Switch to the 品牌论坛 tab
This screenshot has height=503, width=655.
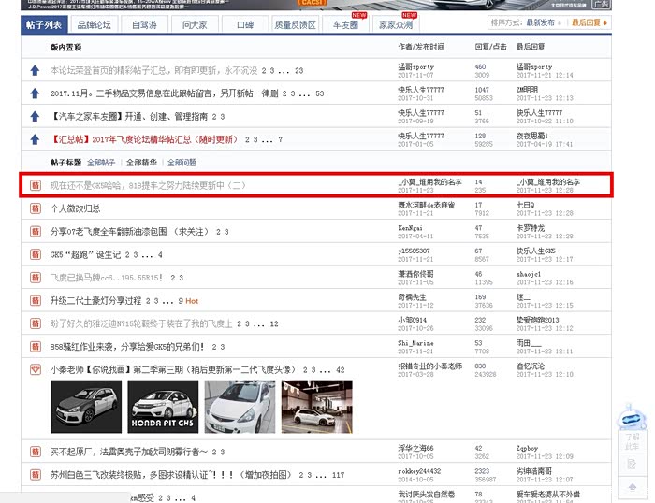[95, 24]
